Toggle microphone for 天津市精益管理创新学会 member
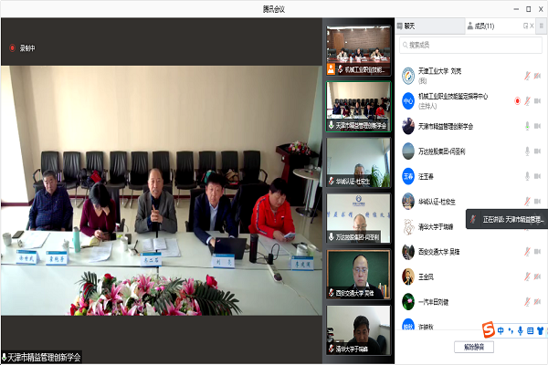 pyautogui.click(x=527, y=126)
